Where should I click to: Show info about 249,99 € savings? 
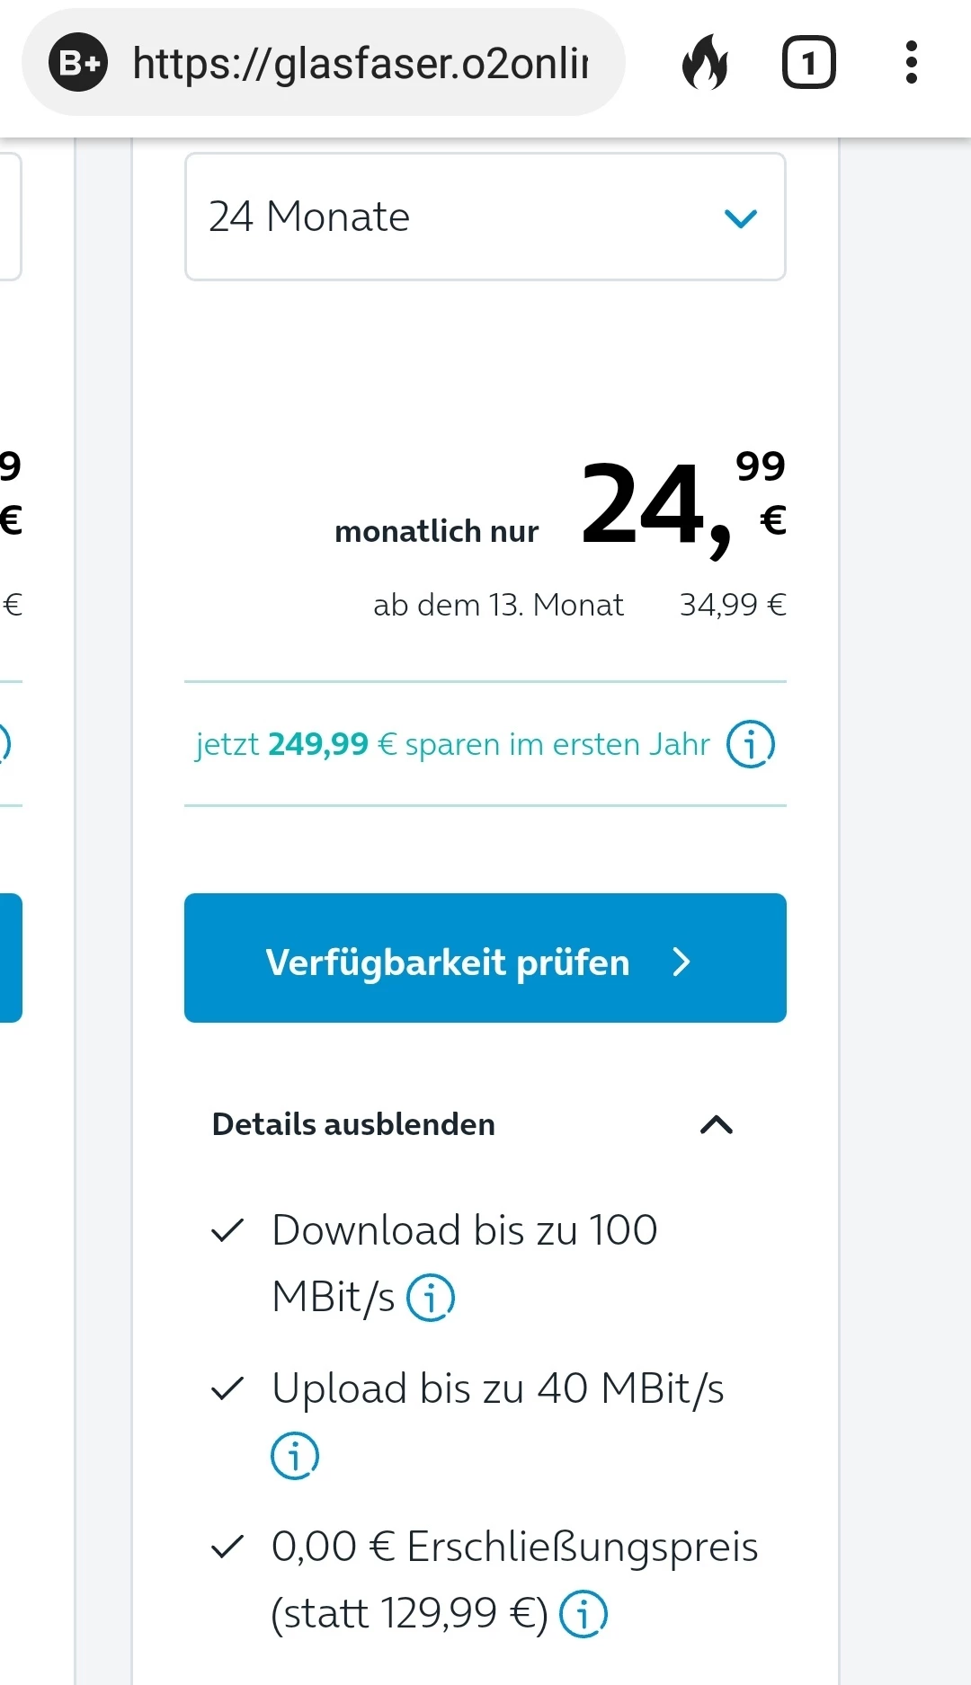(750, 744)
